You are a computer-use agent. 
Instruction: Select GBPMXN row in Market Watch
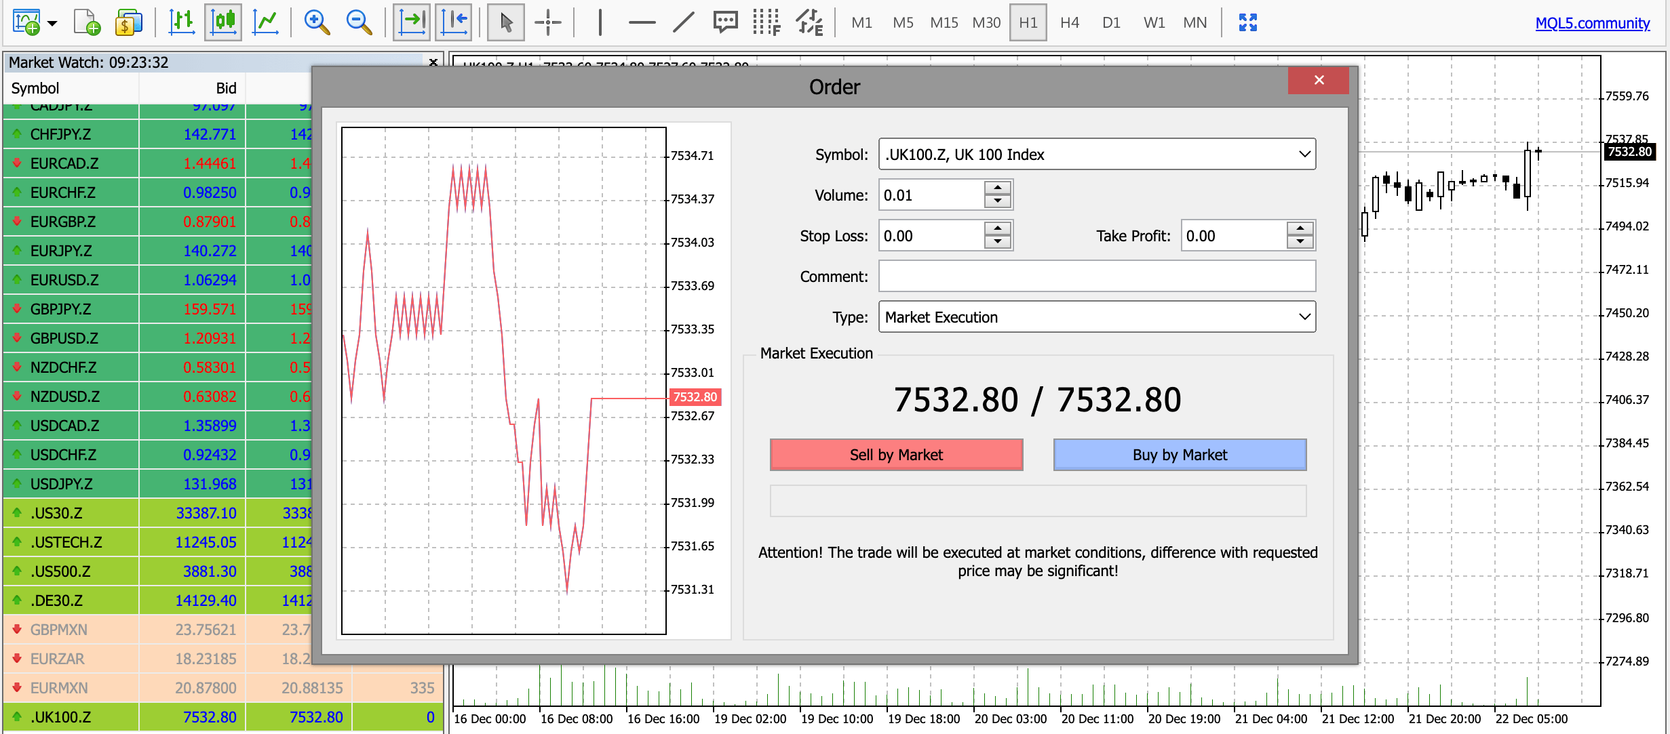click(157, 630)
